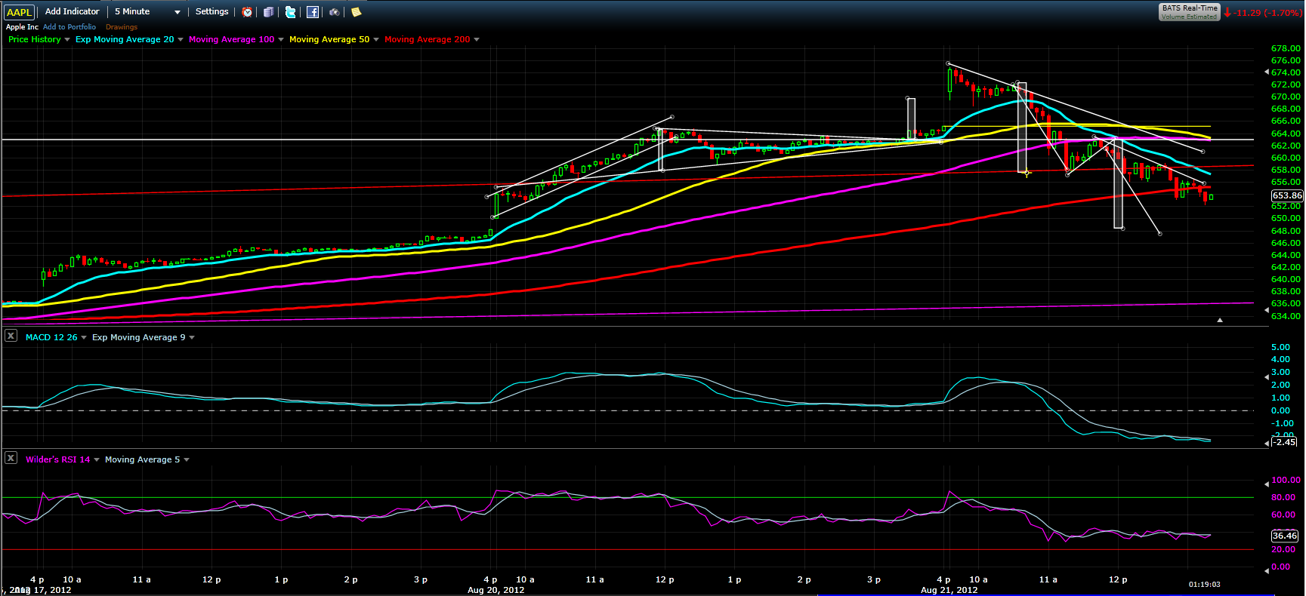Click the Exp Moving Average 9 label
Image resolution: width=1306 pixels, height=596 pixels.
pos(139,337)
